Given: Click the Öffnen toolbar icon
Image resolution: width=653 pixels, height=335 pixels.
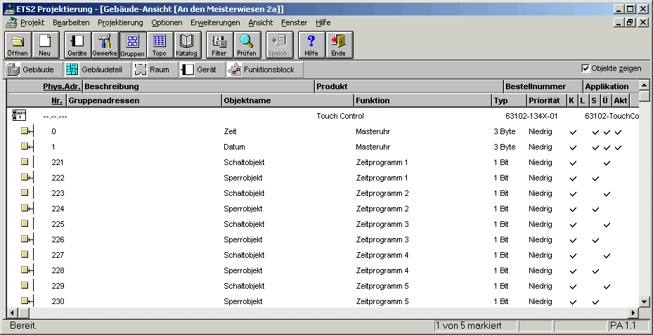Looking at the screenshot, I should coord(18,44).
